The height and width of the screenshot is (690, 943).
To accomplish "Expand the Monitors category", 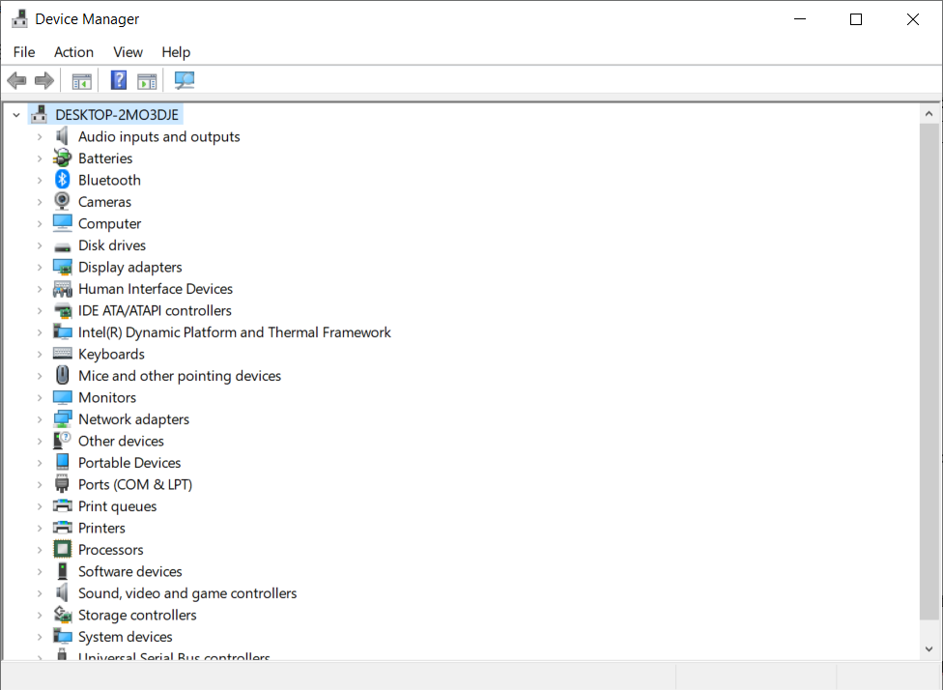I will (x=40, y=397).
